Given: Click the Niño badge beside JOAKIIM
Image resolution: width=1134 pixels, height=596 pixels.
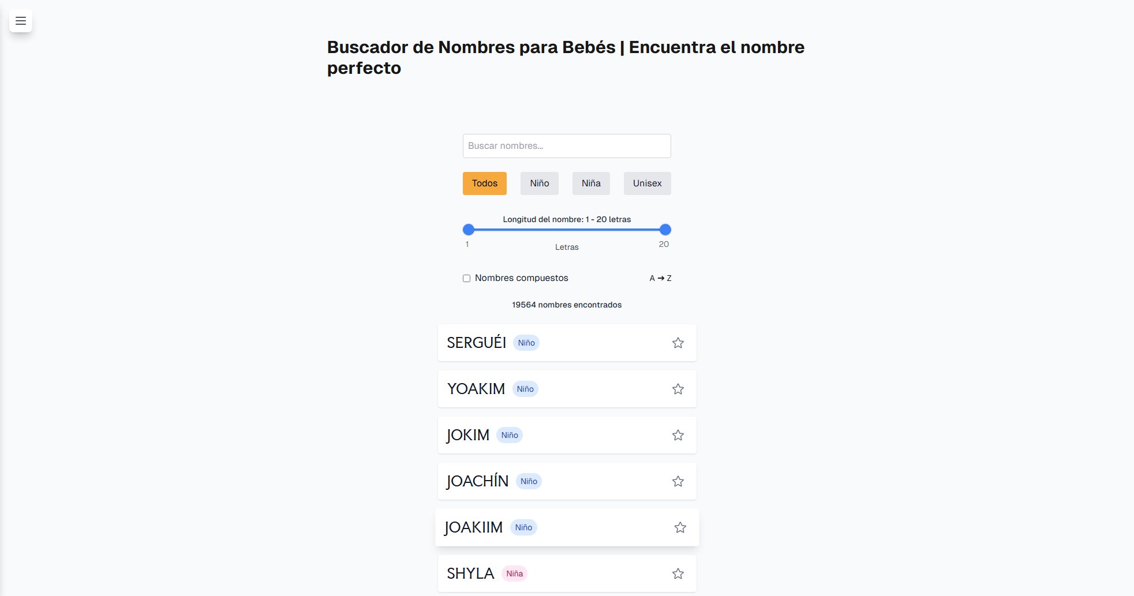Looking at the screenshot, I should (523, 527).
